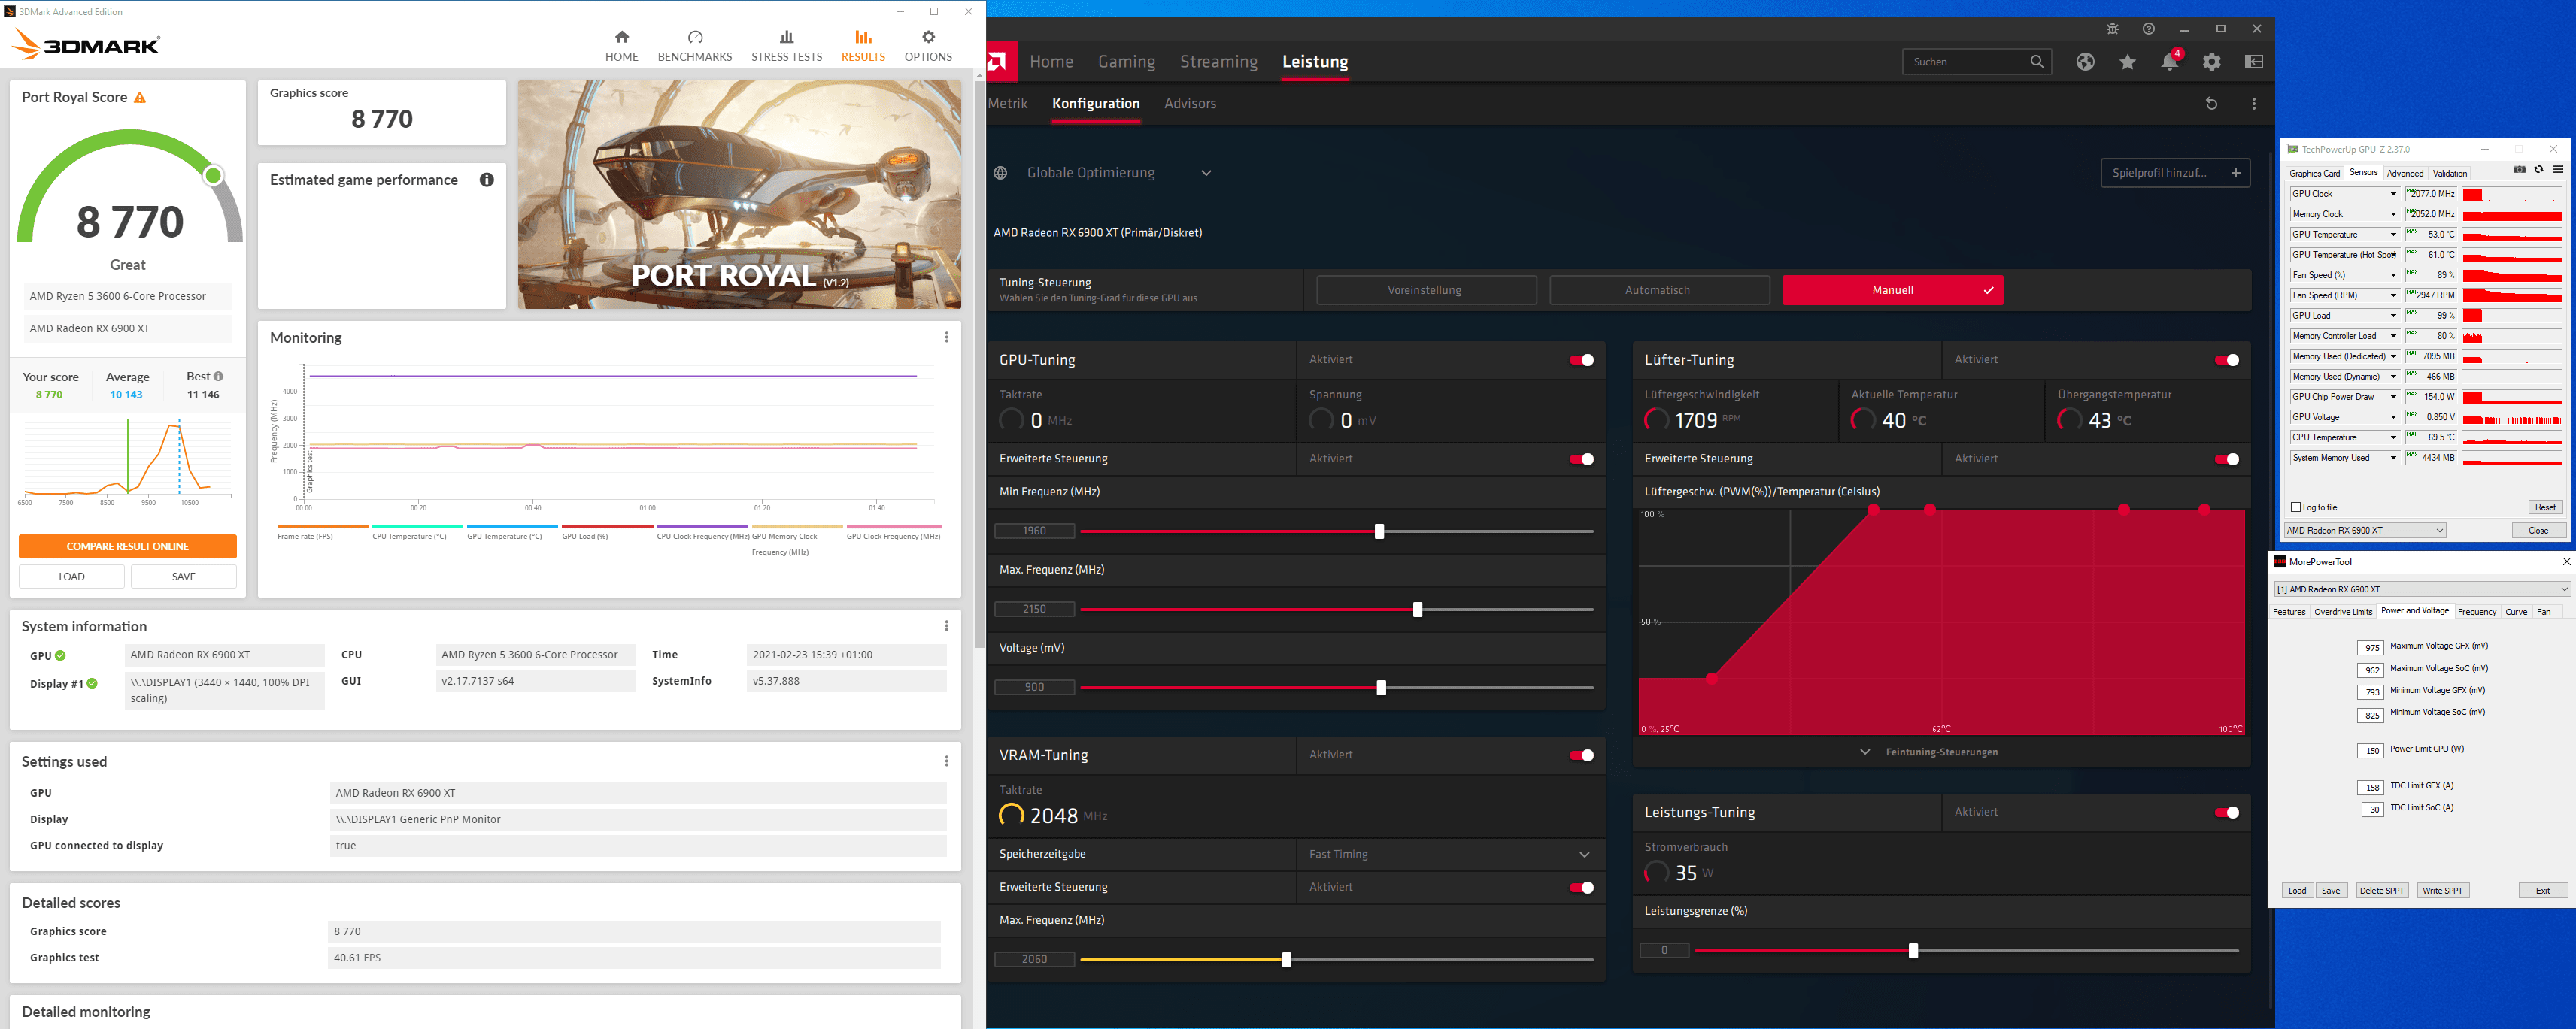Open favorites star icon in Radeon Software
The image size is (2576, 1029).
click(x=2127, y=62)
